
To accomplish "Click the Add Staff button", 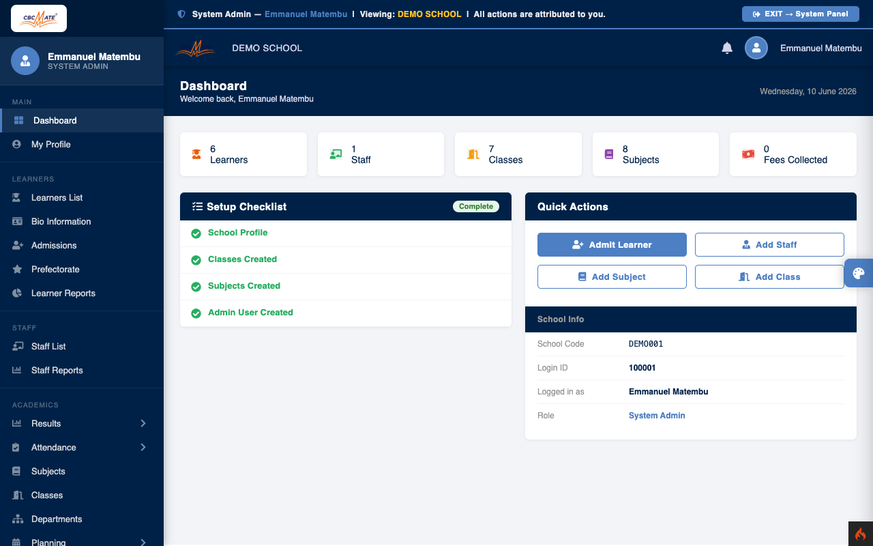I will coord(769,244).
